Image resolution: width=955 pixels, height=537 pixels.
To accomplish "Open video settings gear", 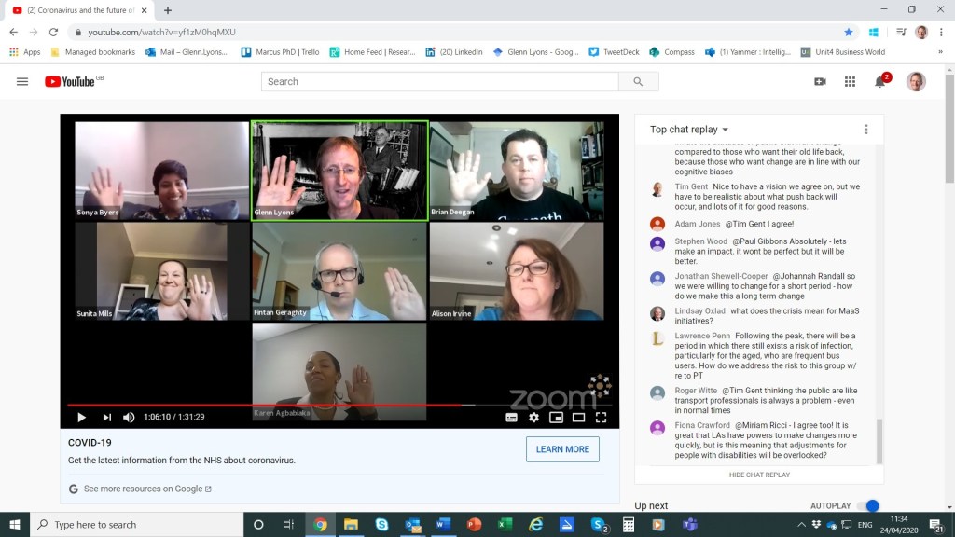I will point(533,417).
